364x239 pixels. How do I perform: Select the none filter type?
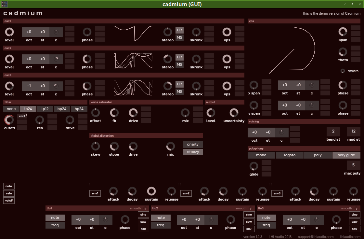11,109
